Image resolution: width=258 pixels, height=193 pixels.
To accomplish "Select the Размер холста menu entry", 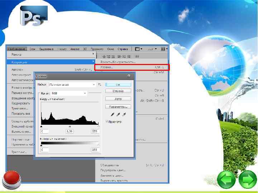I will pyautogui.click(x=22, y=93).
